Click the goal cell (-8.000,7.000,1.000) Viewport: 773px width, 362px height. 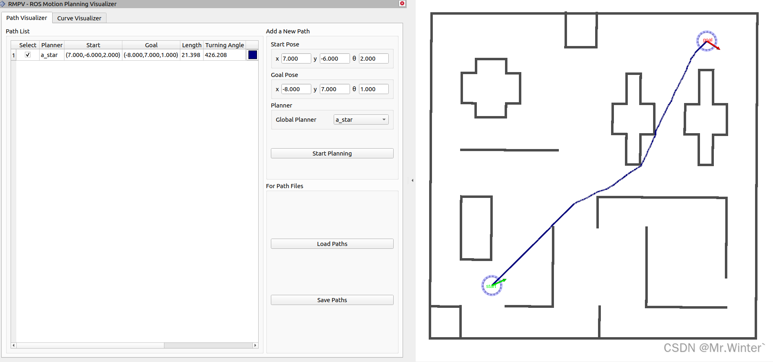coord(151,55)
